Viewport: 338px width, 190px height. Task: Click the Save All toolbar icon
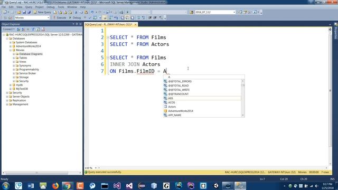click(x=29, y=12)
